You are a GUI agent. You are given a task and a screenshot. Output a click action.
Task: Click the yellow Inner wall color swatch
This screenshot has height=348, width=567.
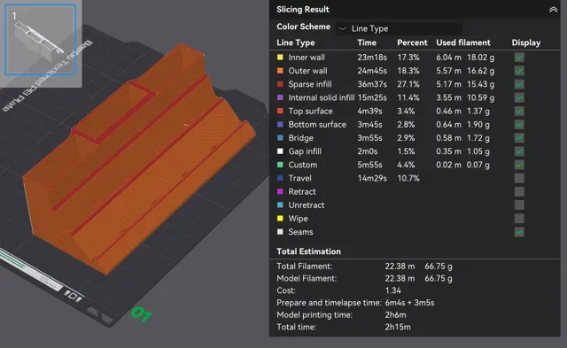280,58
